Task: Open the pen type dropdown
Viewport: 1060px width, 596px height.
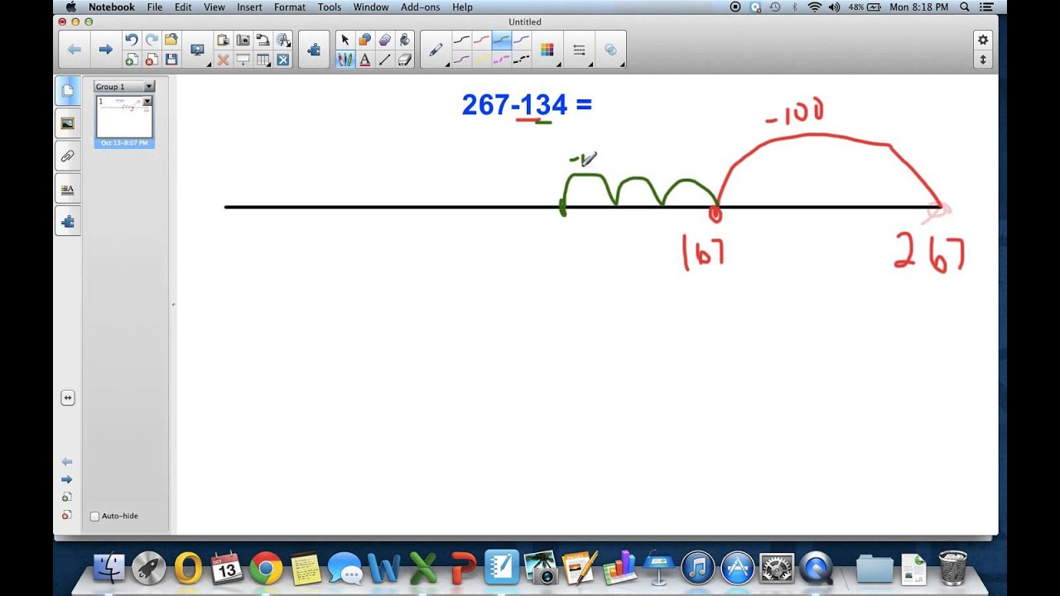Action: (x=436, y=50)
